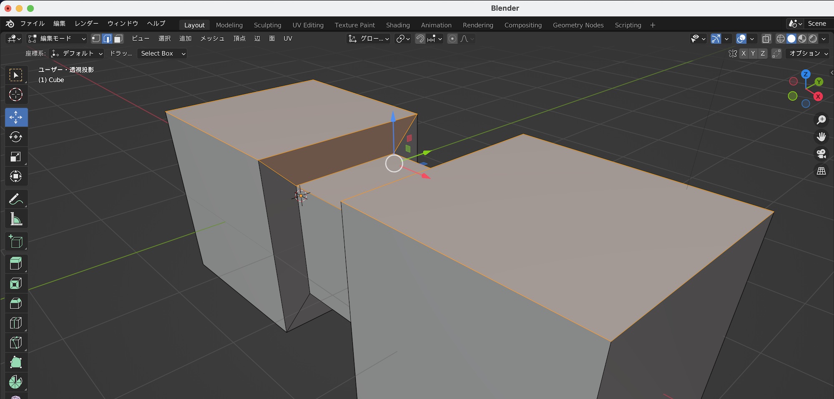The image size is (834, 399).
Task: Click the Scene name field
Action: [x=816, y=23]
